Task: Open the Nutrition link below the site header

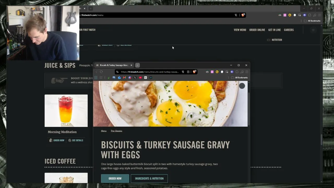Action: point(275,40)
